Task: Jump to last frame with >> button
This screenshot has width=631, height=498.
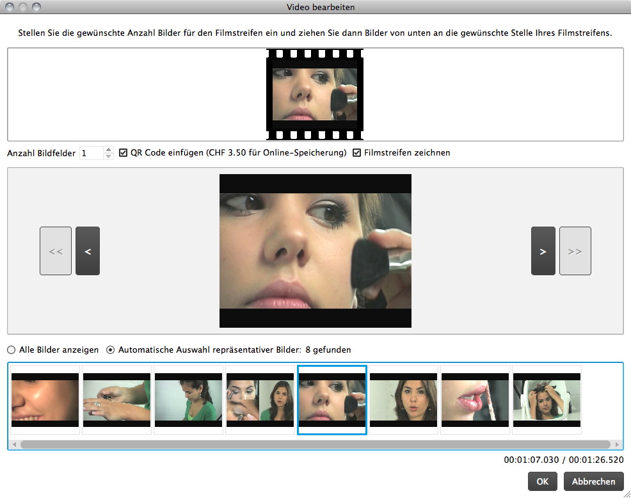Action: (575, 251)
